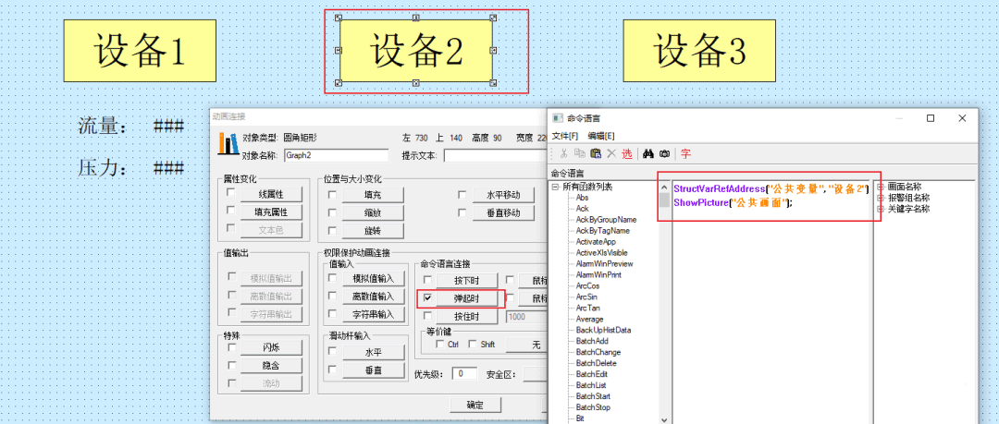Click the 水平移动 button

[503, 195]
